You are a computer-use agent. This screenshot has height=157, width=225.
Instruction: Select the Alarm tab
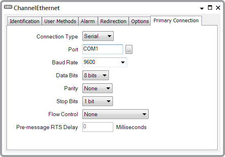tap(88, 21)
